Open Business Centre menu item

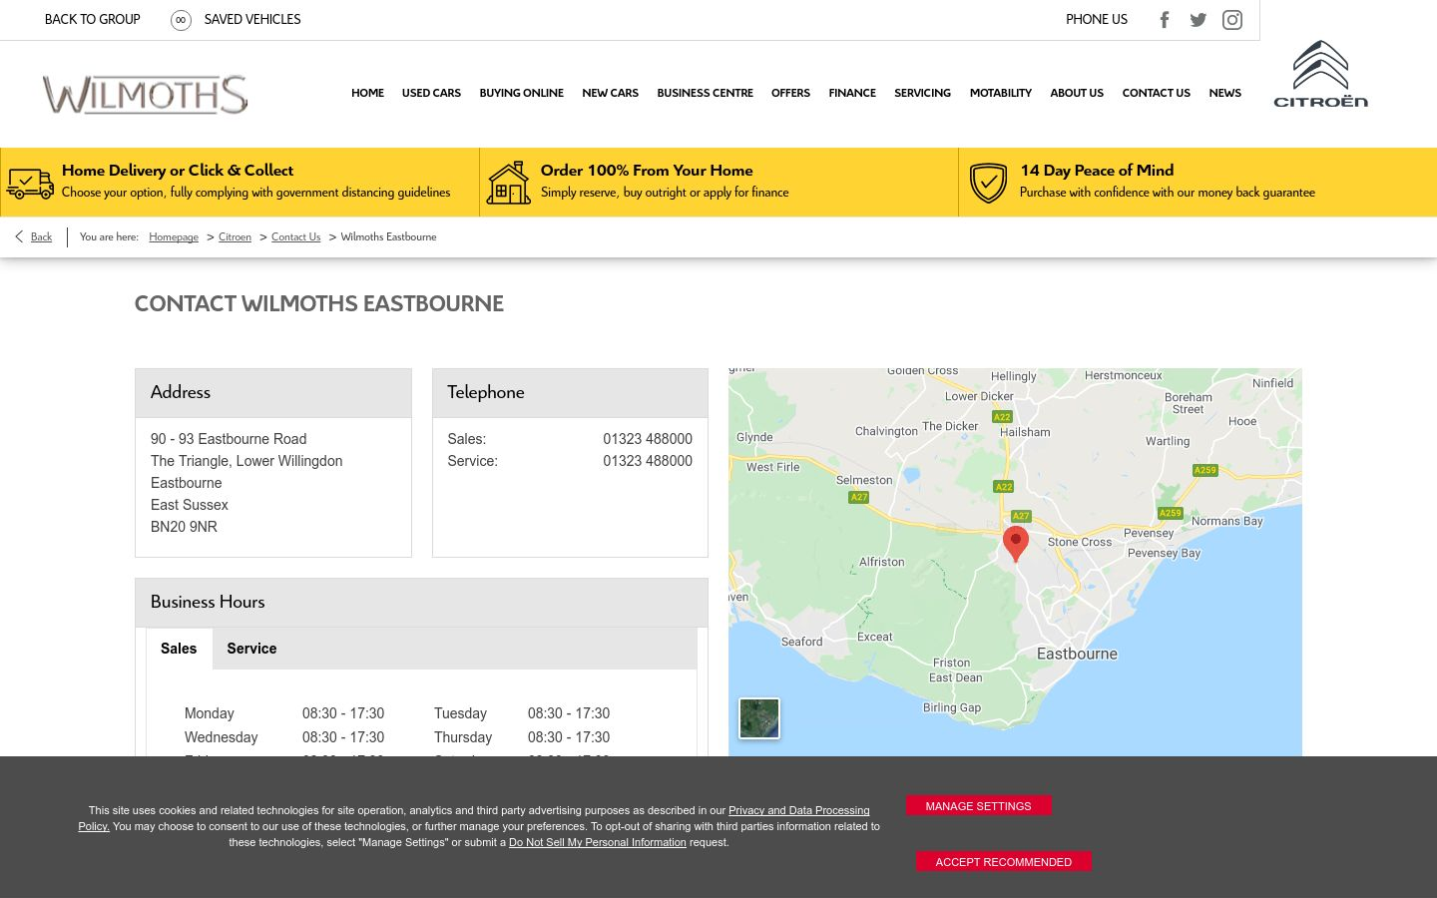point(705,93)
